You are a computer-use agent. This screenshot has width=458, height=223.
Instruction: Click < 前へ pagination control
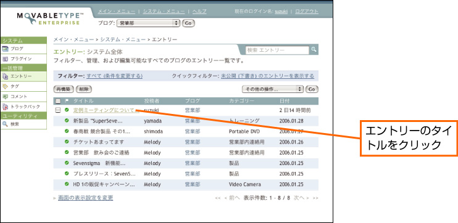point(232,198)
